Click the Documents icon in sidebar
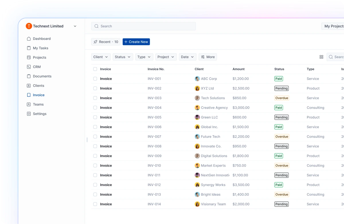Image resolution: width=344 pixels, height=224 pixels. coord(29,76)
